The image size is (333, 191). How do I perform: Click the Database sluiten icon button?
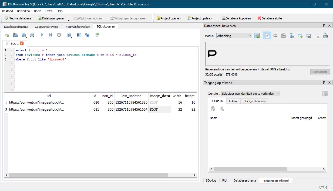click(x=270, y=18)
